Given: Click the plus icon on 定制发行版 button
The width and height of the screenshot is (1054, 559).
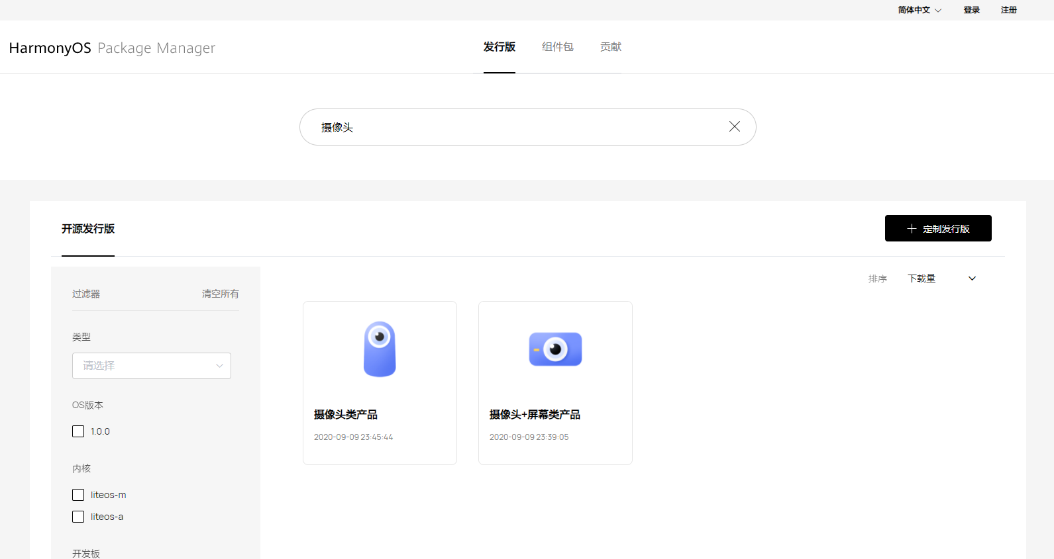Looking at the screenshot, I should (x=912, y=228).
